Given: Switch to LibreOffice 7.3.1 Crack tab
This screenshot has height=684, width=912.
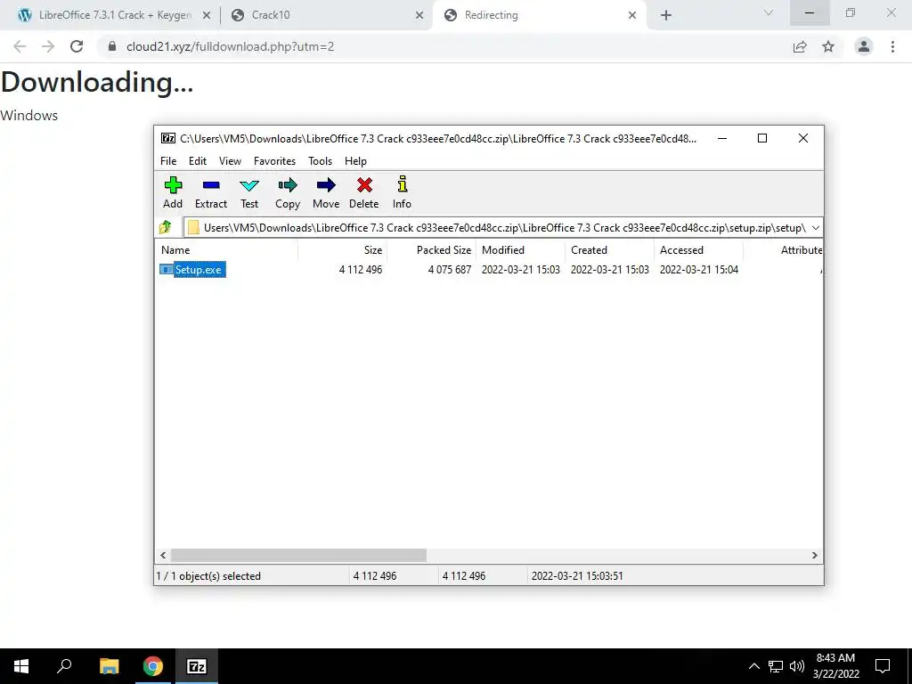Looking at the screenshot, I should pos(115,15).
